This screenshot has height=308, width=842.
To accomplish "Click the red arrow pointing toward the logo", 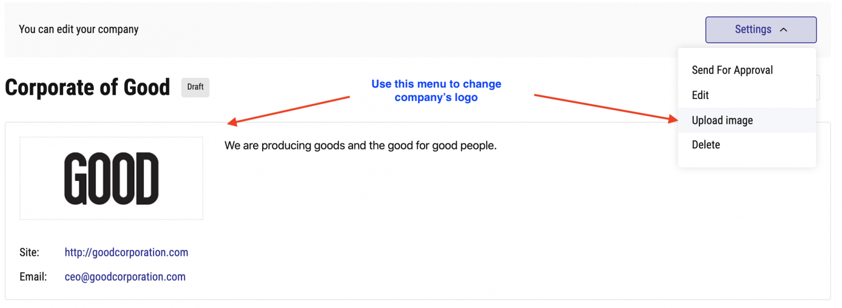I will click(288, 111).
